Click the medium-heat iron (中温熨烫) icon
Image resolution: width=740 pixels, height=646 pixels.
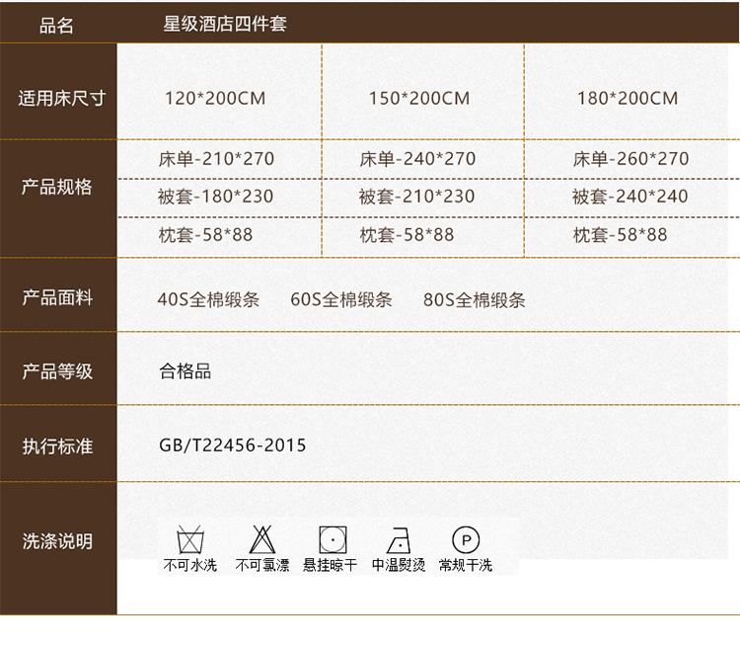[x=399, y=540]
